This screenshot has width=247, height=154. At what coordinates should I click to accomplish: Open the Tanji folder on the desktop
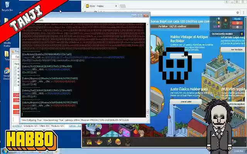point(7,55)
